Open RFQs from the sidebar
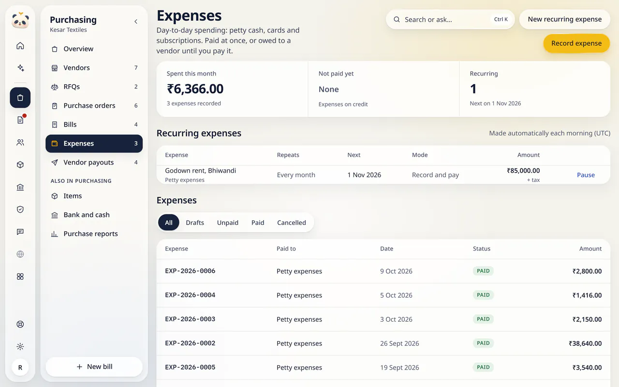Screen dimensions: 619x387 [94, 87]
